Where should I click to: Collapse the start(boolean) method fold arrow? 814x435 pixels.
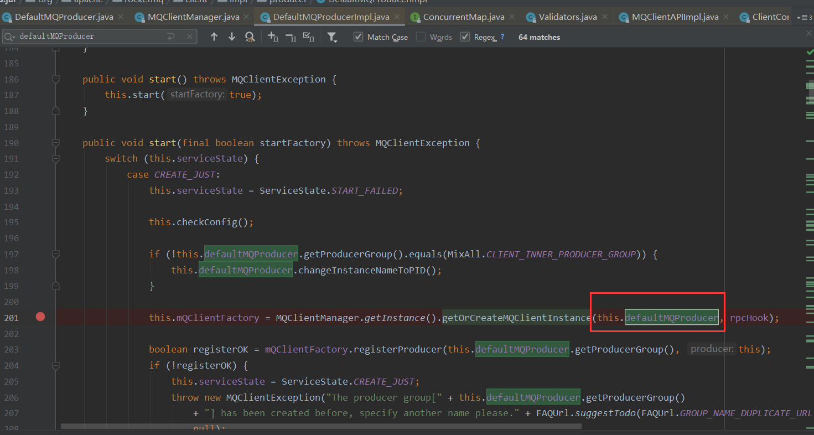click(x=55, y=142)
